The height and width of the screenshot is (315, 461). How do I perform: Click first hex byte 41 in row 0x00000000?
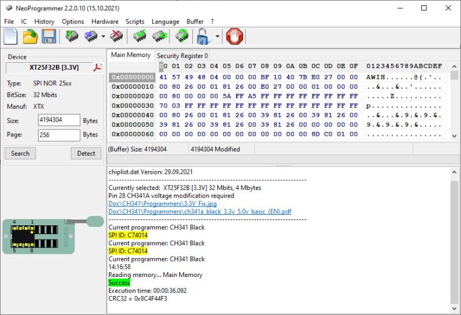click(x=163, y=77)
